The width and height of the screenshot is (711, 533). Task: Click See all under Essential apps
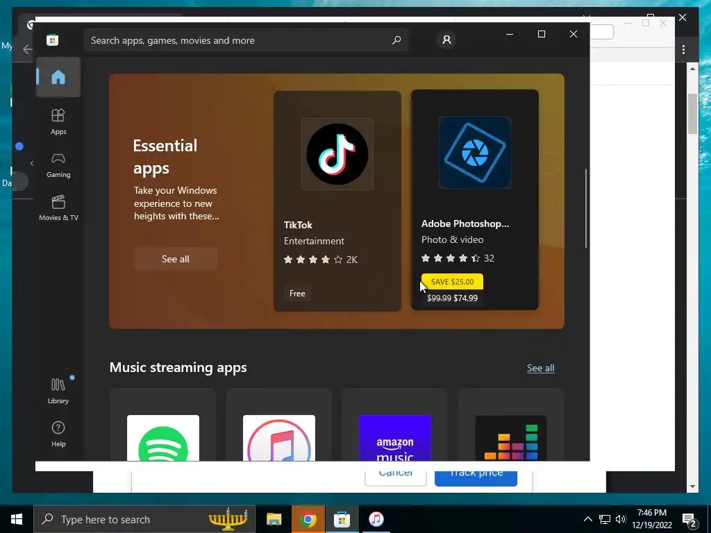[x=176, y=259]
